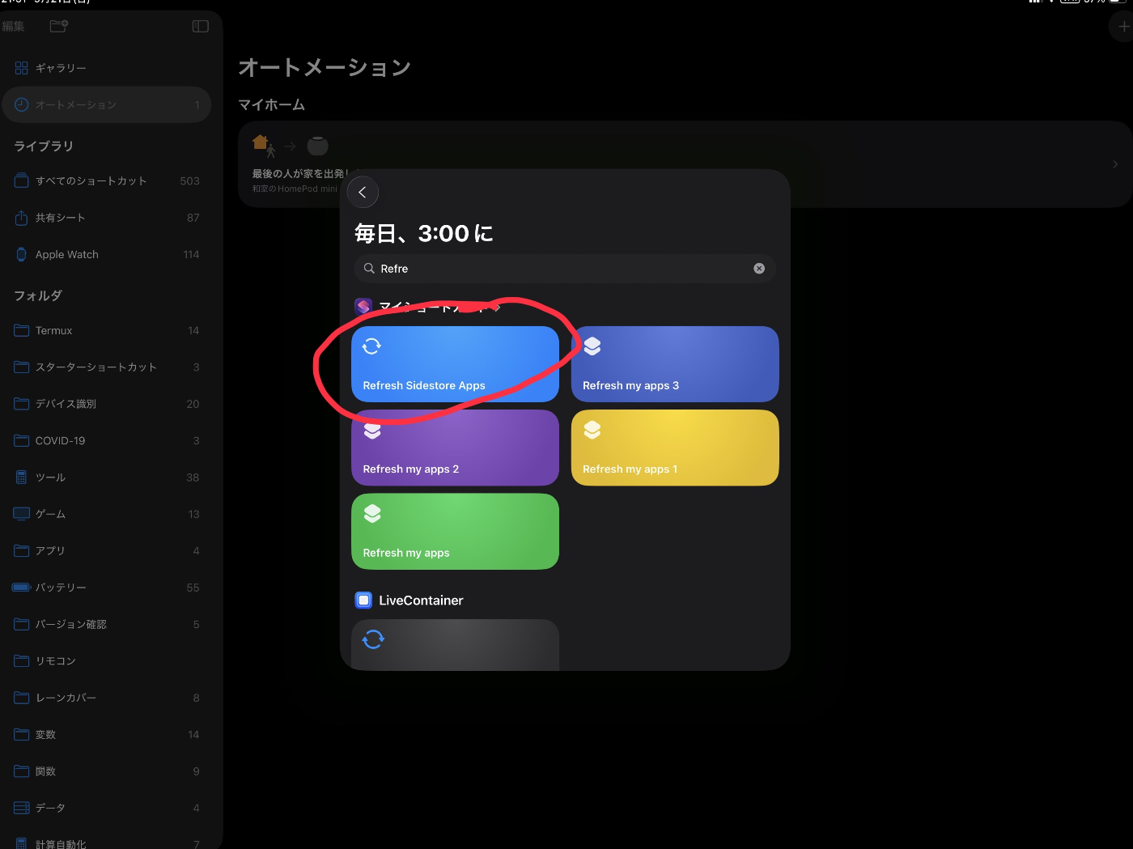Image resolution: width=1133 pixels, height=849 pixels.
Task: Open the 計算自動化 folder
Action: pos(107,842)
